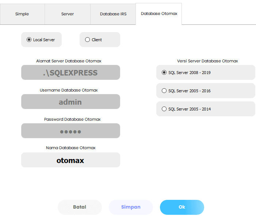Image resolution: width=256 pixels, height=221 pixels.
Task: Click the Simpan button
Action: click(131, 207)
